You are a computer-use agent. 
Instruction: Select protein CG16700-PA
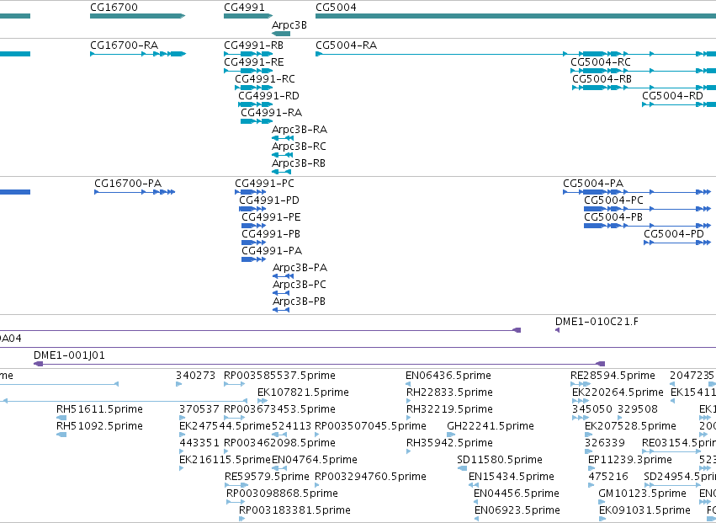128,184
